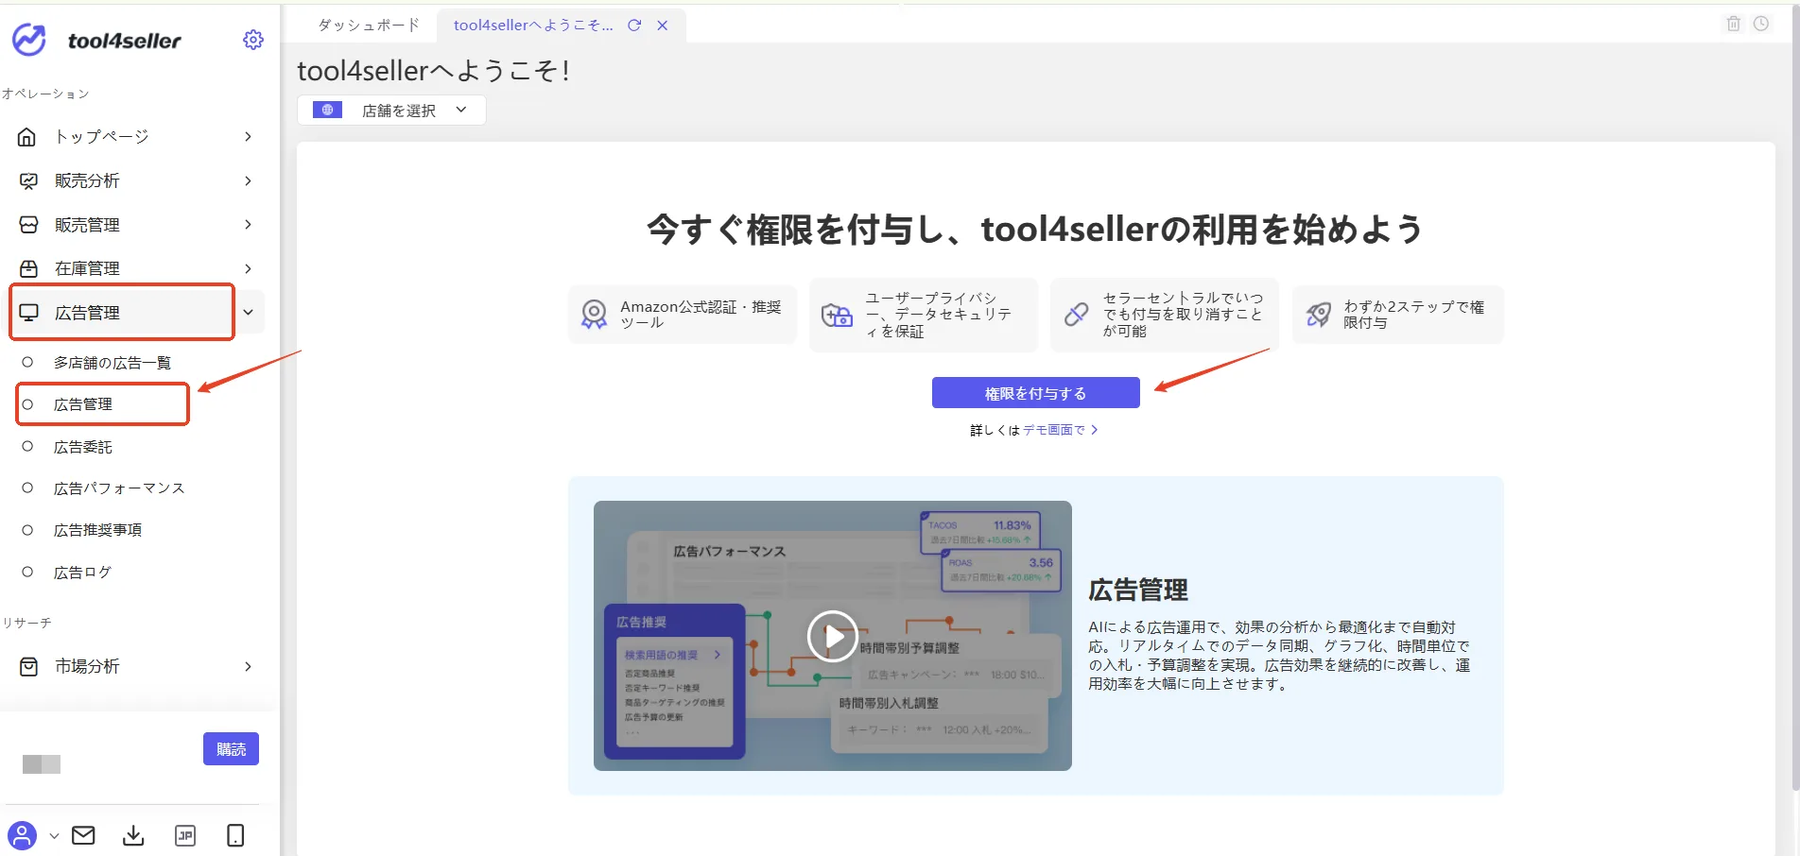Click the オペレーション section label
The height and width of the screenshot is (856, 1800).
tap(45, 94)
